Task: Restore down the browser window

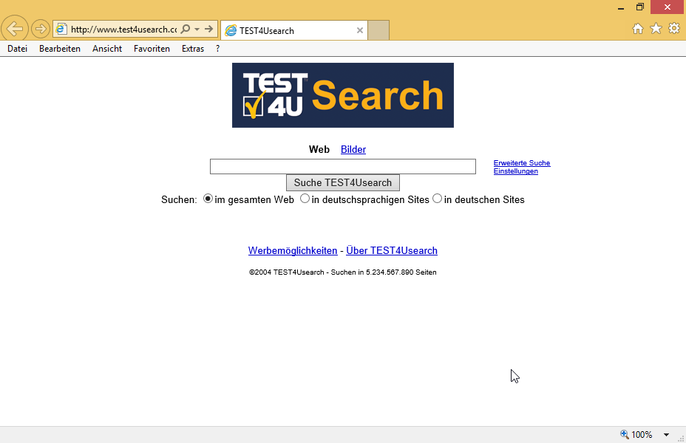Action: tap(640, 7)
